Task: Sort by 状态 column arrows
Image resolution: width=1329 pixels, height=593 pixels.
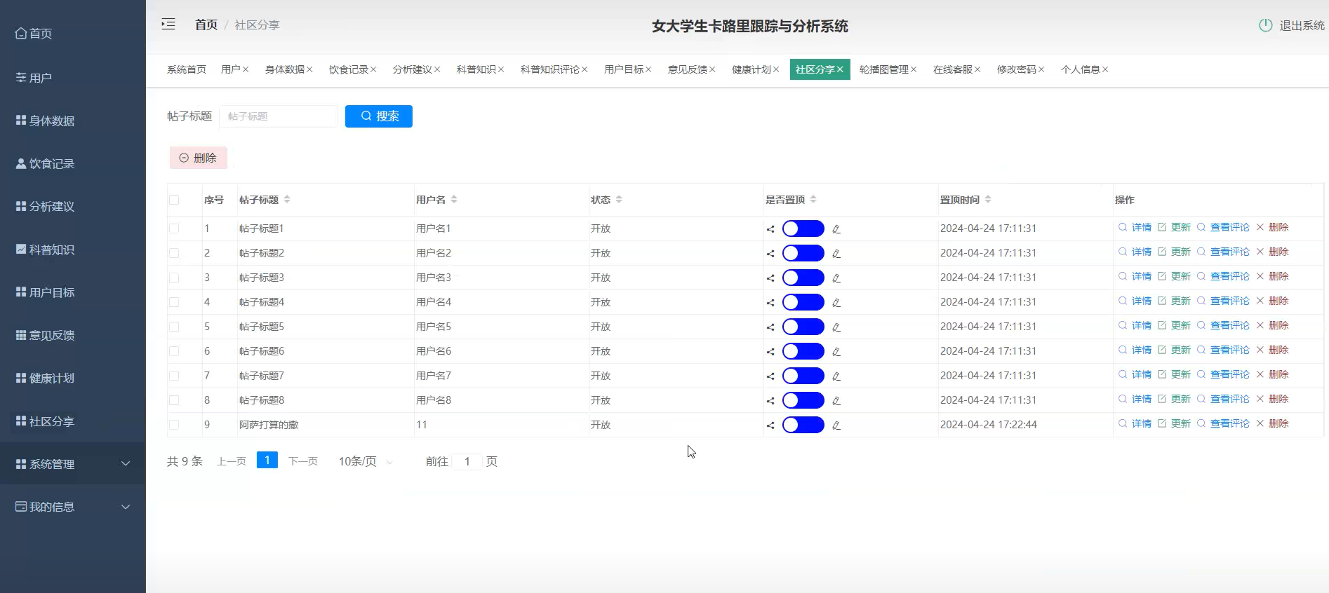Action: point(619,200)
